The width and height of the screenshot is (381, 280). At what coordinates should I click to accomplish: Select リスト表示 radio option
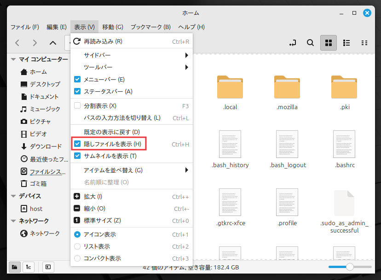77,246
